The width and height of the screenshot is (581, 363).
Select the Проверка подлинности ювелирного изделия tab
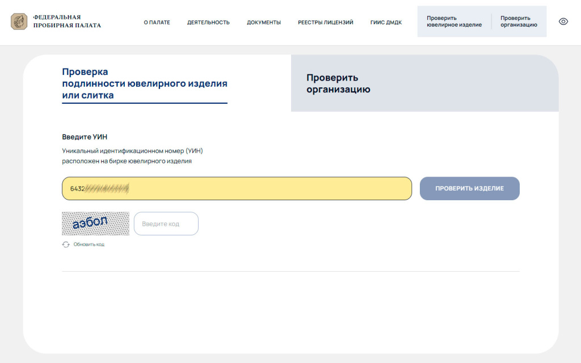[145, 84]
